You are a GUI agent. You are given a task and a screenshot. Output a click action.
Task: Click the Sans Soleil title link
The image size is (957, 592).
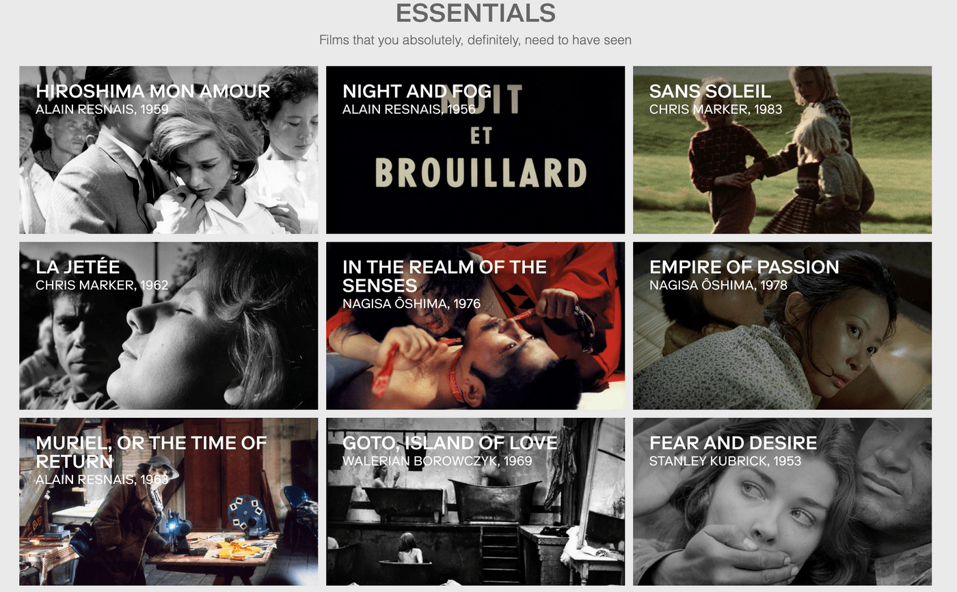(x=710, y=91)
